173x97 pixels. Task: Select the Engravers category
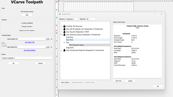click(x=70, y=48)
